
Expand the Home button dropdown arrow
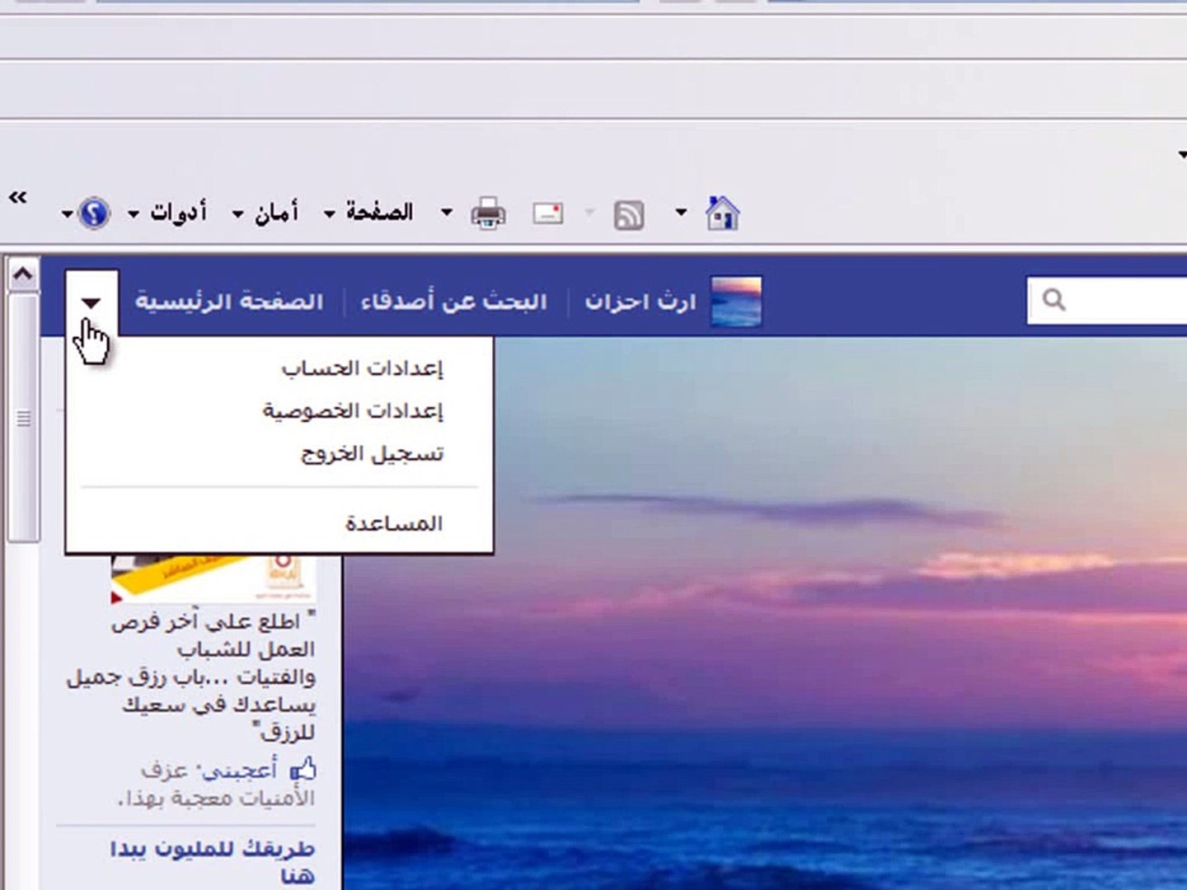[681, 213]
